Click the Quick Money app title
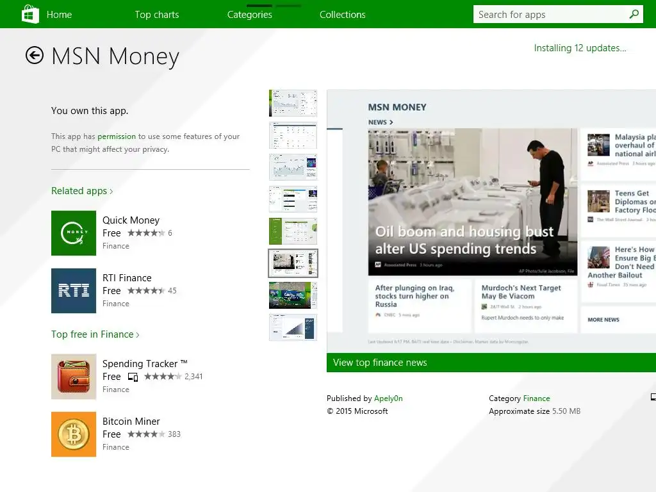The width and height of the screenshot is (656, 492). coord(131,220)
